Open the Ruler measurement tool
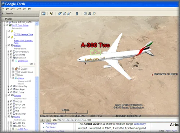This screenshot has height=133, width=180. [x=77, y=14]
